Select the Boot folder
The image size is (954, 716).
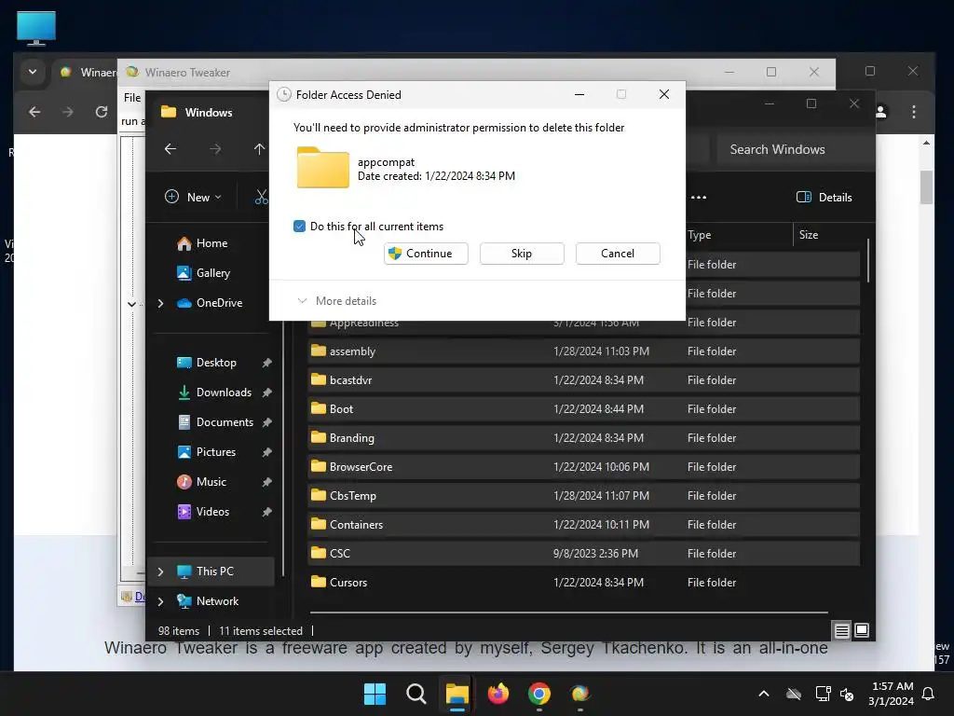pyautogui.click(x=583, y=409)
